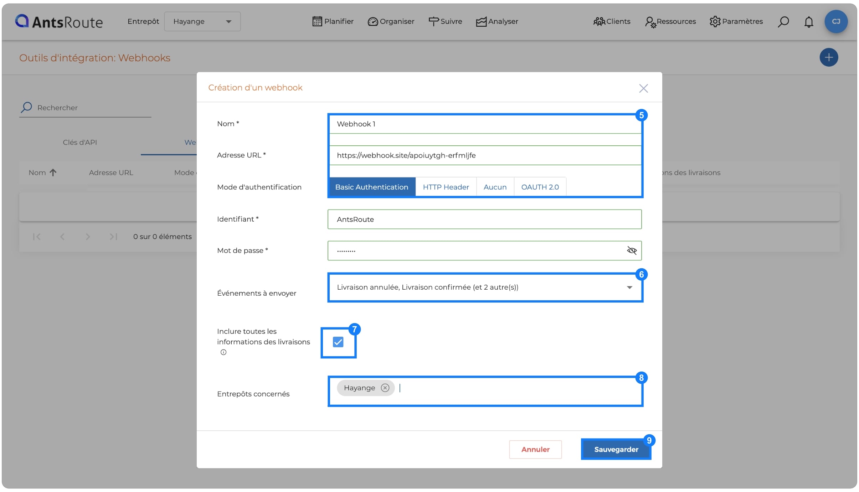Open the Suivre menu

tap(445, 21)
